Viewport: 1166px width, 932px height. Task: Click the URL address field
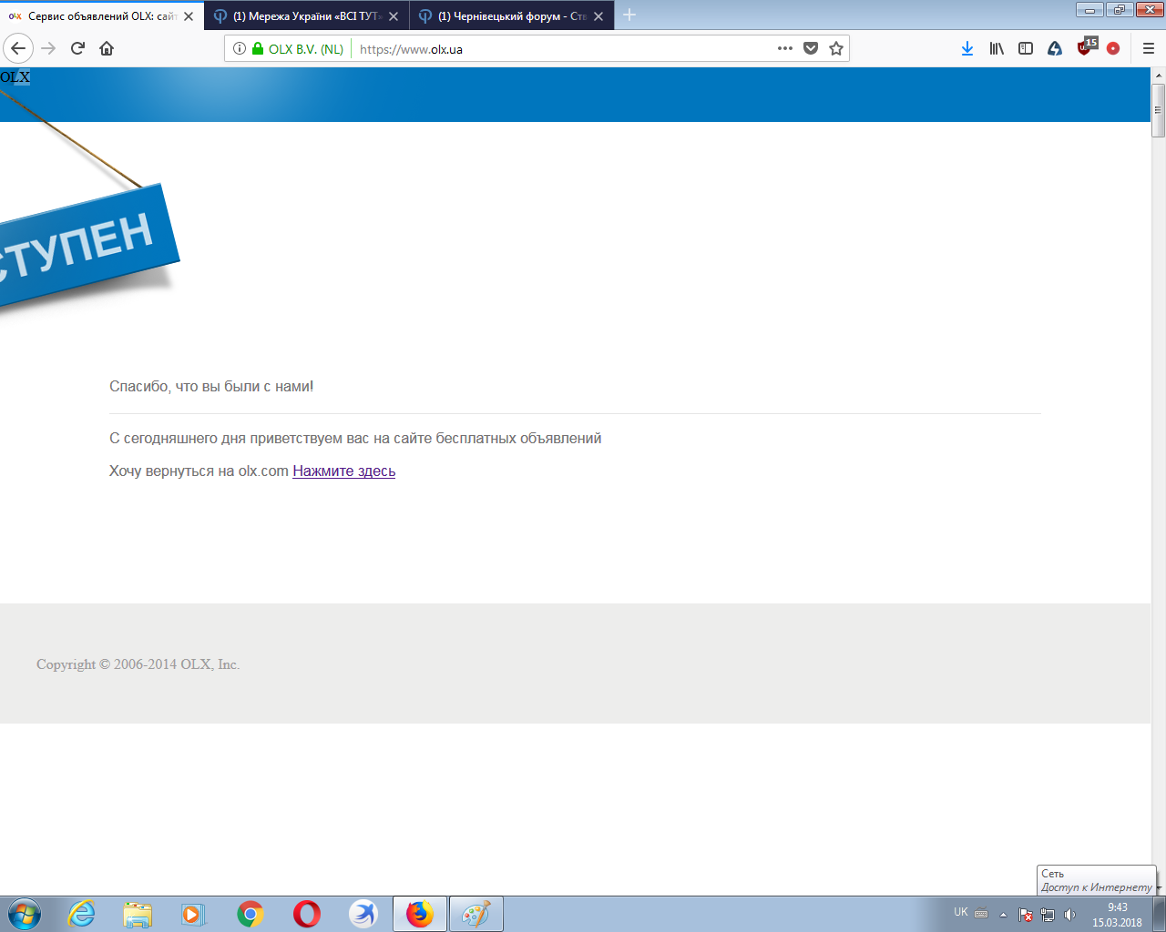(565, 48)
